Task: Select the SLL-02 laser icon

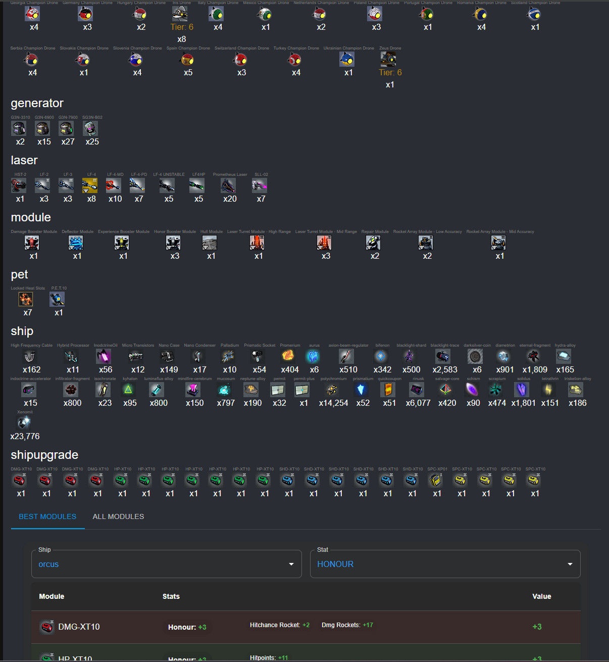Action: click(x=260, y=186)
